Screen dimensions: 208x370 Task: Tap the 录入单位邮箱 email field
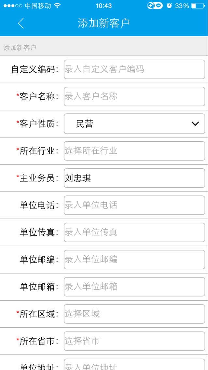pos(134,287)
